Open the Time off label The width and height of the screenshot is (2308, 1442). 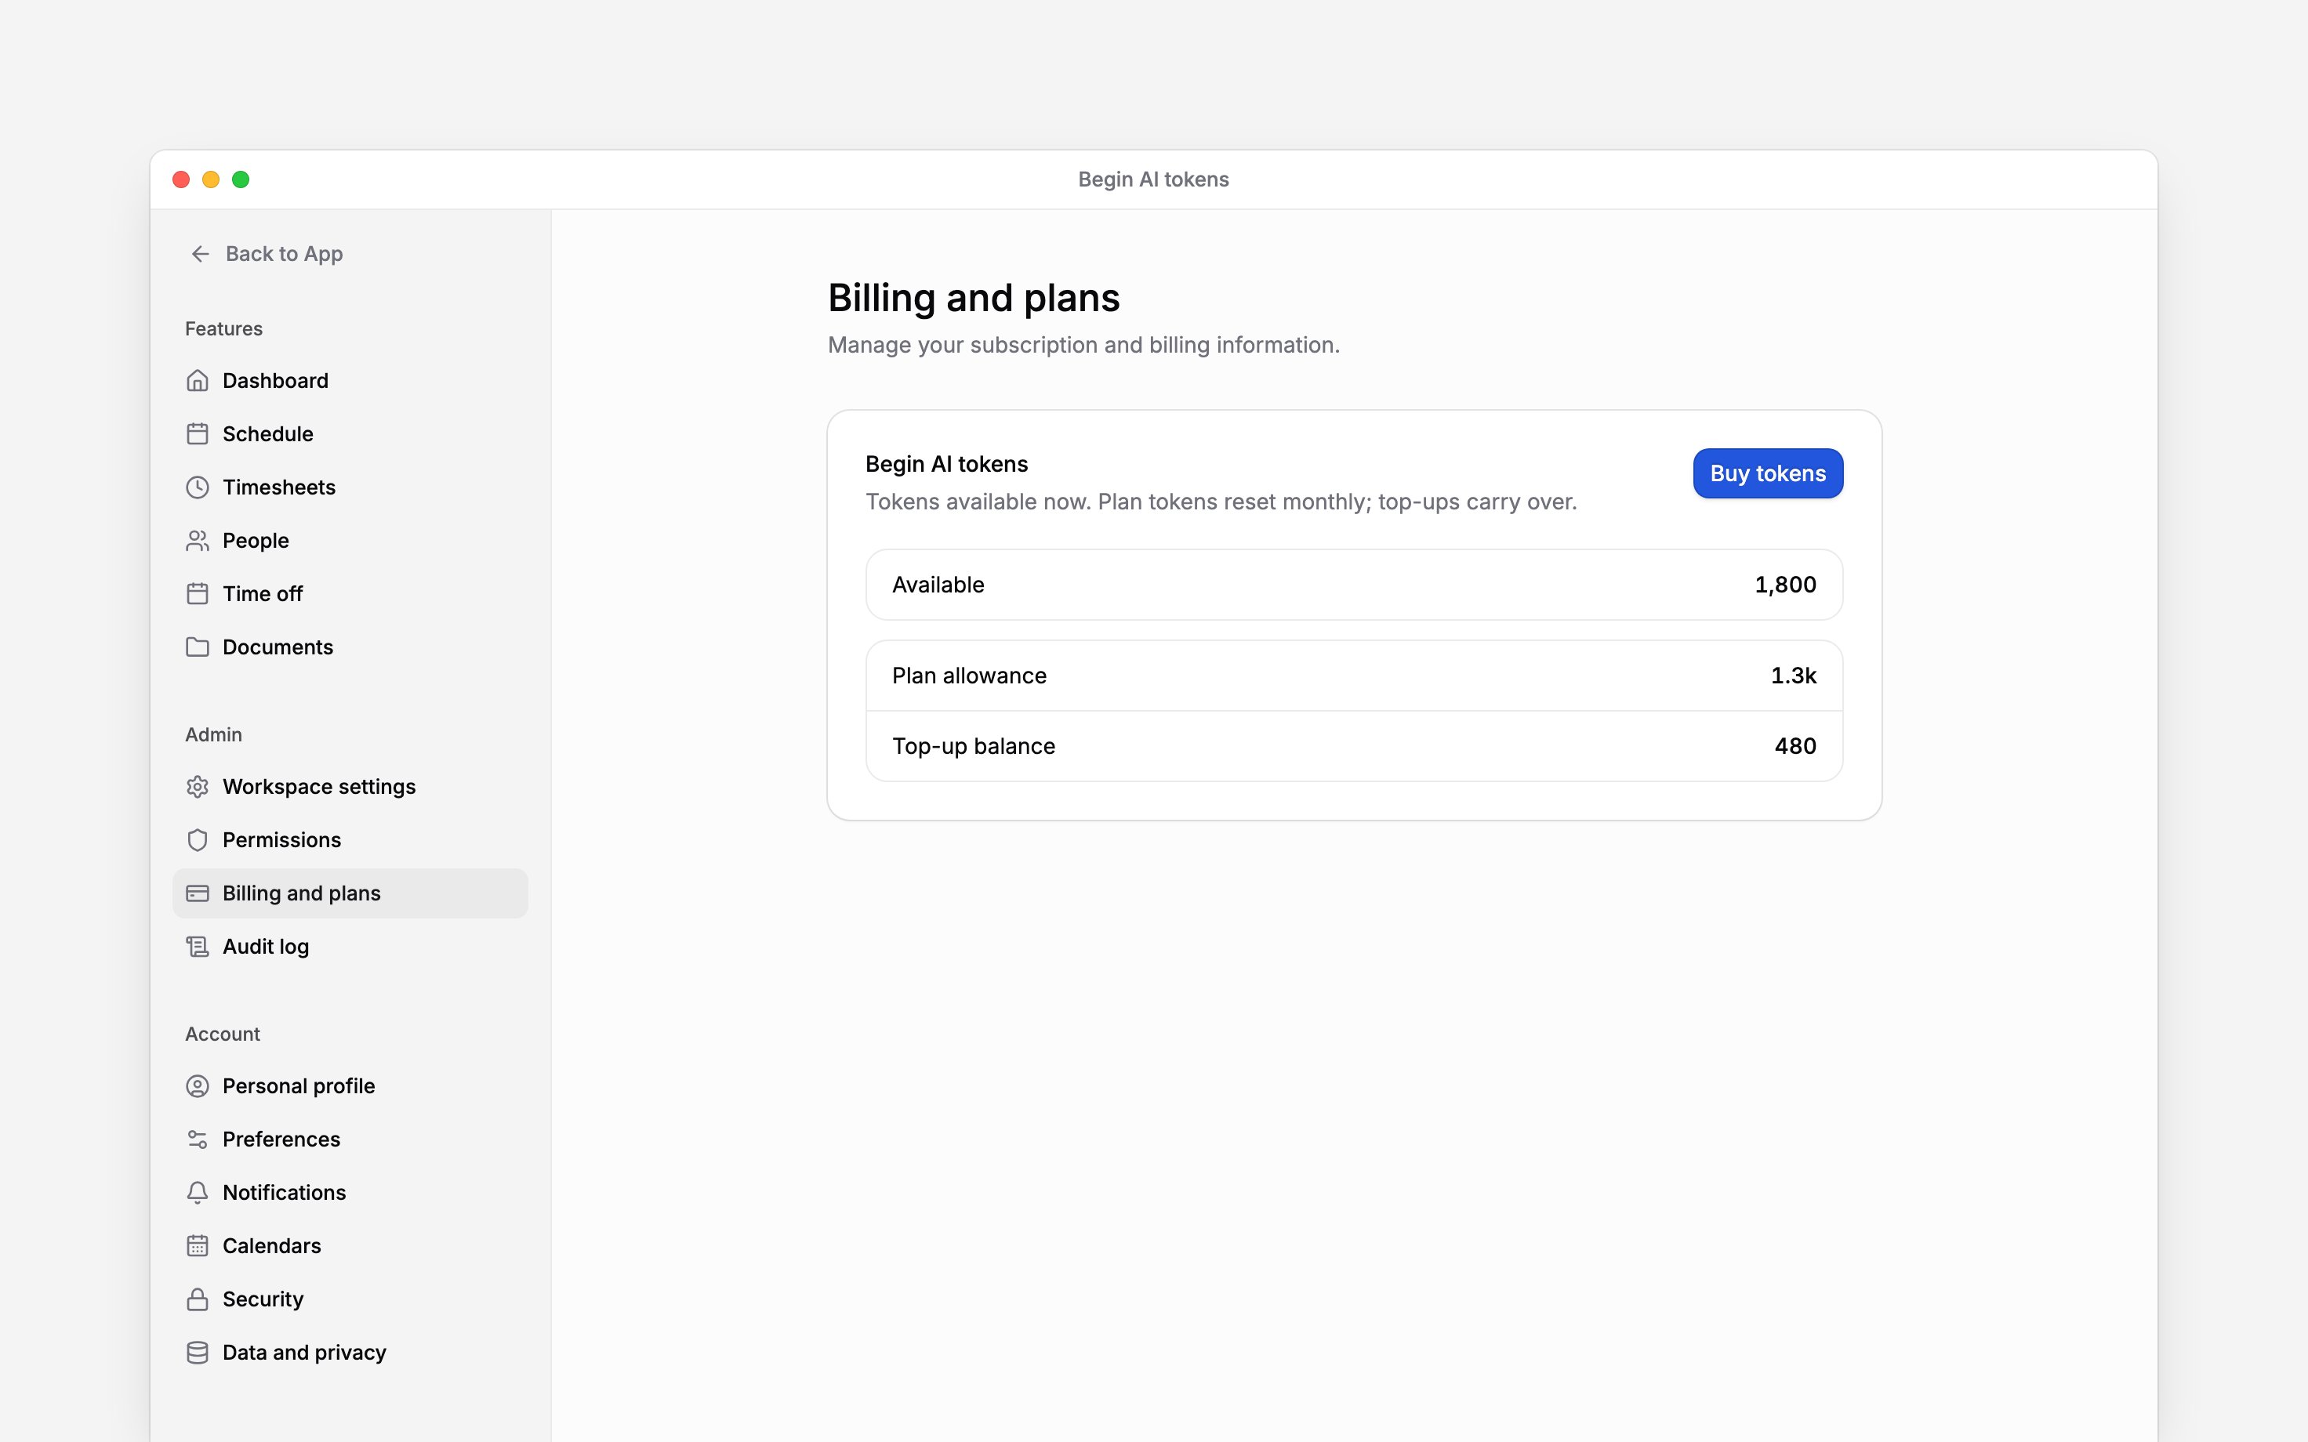click(x=263, y=594)
